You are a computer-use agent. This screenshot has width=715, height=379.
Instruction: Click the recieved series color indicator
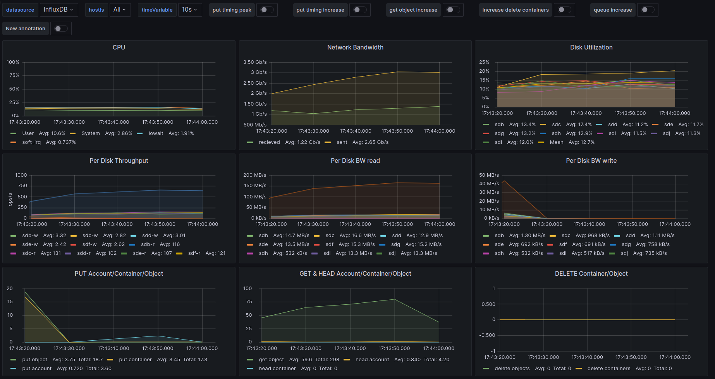click(250, 142)
